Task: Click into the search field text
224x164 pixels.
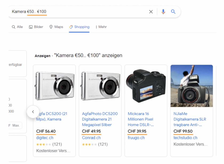Action: click(x=29, y=11)
